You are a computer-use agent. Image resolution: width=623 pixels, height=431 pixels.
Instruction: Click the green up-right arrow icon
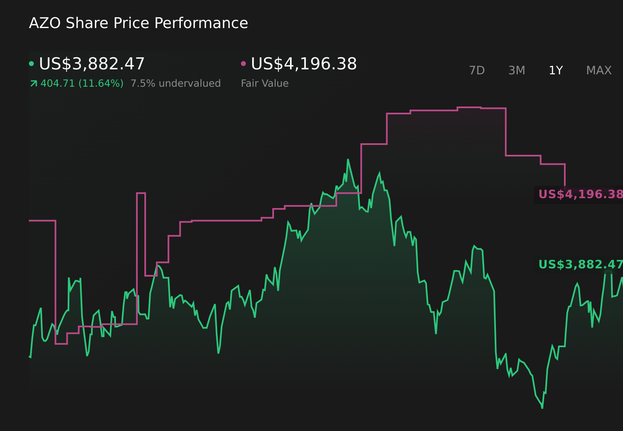coord(34,84)
